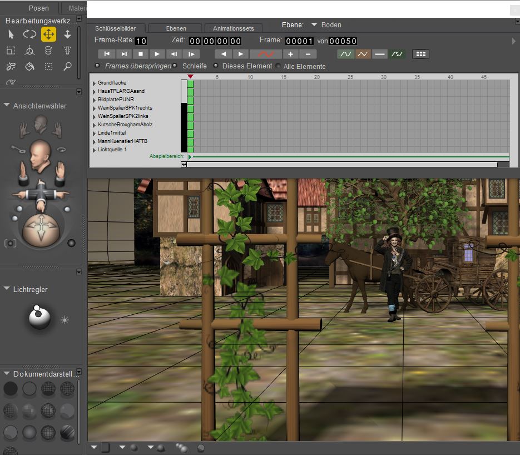Enable the Frames überspringen option
Screen dimensions: 520x455
[97, 66]
